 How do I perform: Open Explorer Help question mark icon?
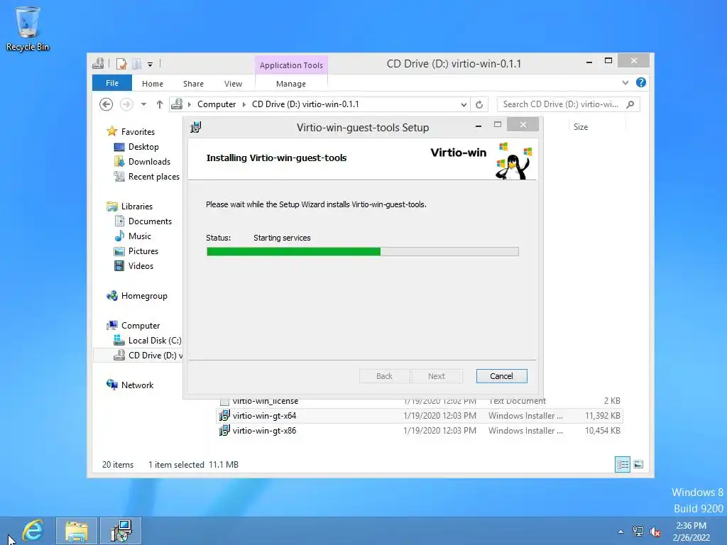[x=641, y=82]
